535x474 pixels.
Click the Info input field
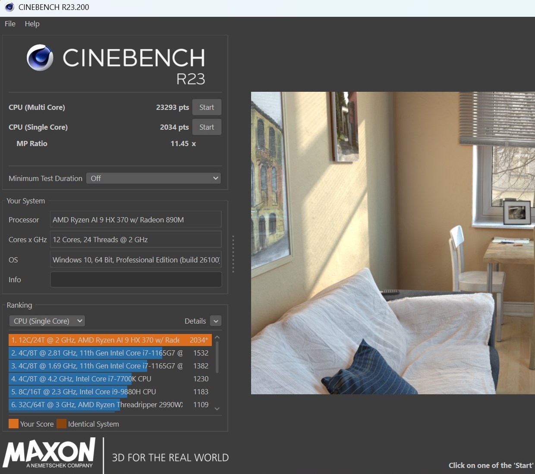(136, 280)
